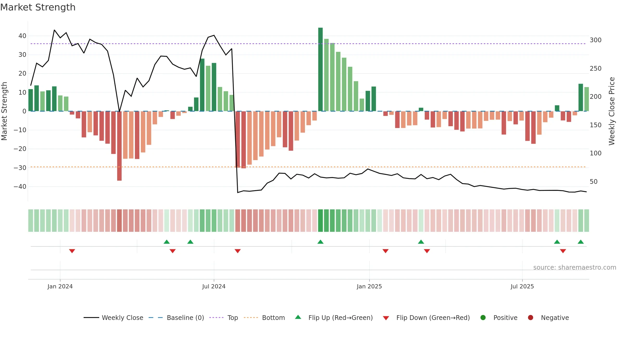Click the last green flip-up marker on the right

coord(581,242)
